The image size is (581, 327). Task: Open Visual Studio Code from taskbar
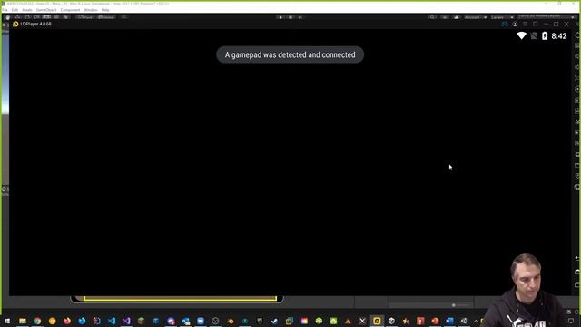(x=112, y=321)
